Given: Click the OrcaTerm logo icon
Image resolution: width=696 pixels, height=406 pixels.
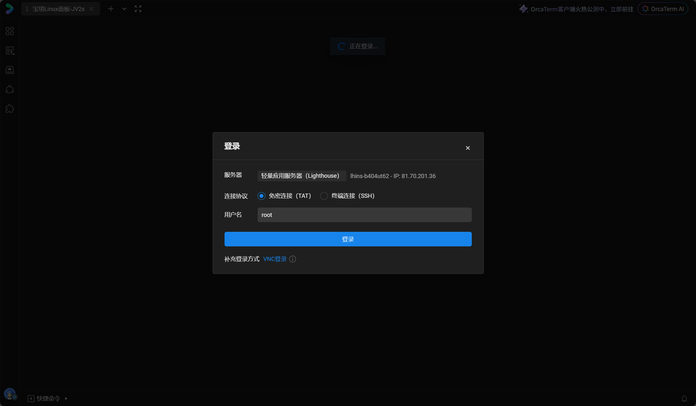Looking at the screenshot, I should (x=9, y=9).
